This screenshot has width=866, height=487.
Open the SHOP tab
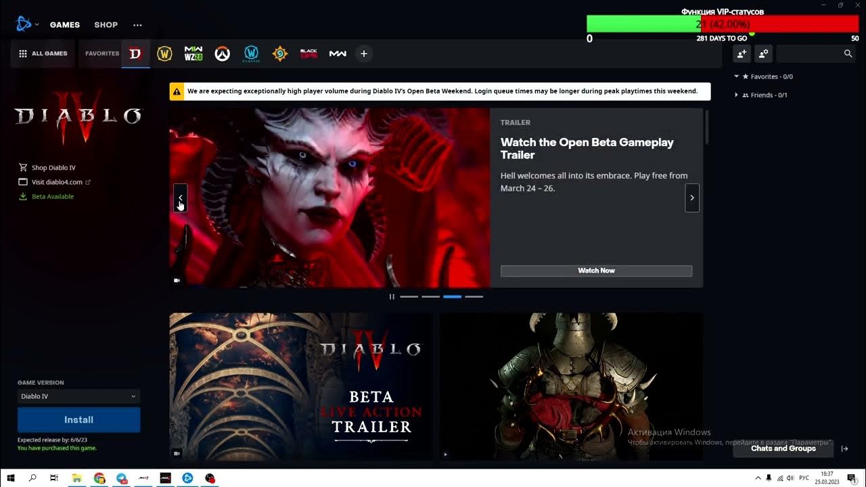coord(106,25)
